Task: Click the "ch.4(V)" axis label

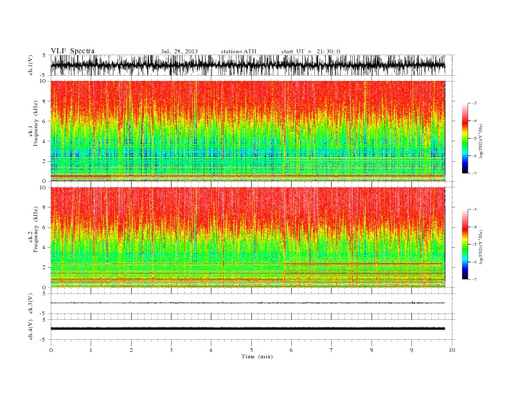Action: click(31, 331)
